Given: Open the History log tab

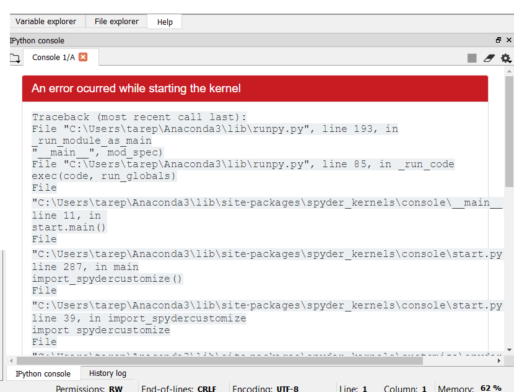Looking at the screenshot, I should tap(108, 373).
